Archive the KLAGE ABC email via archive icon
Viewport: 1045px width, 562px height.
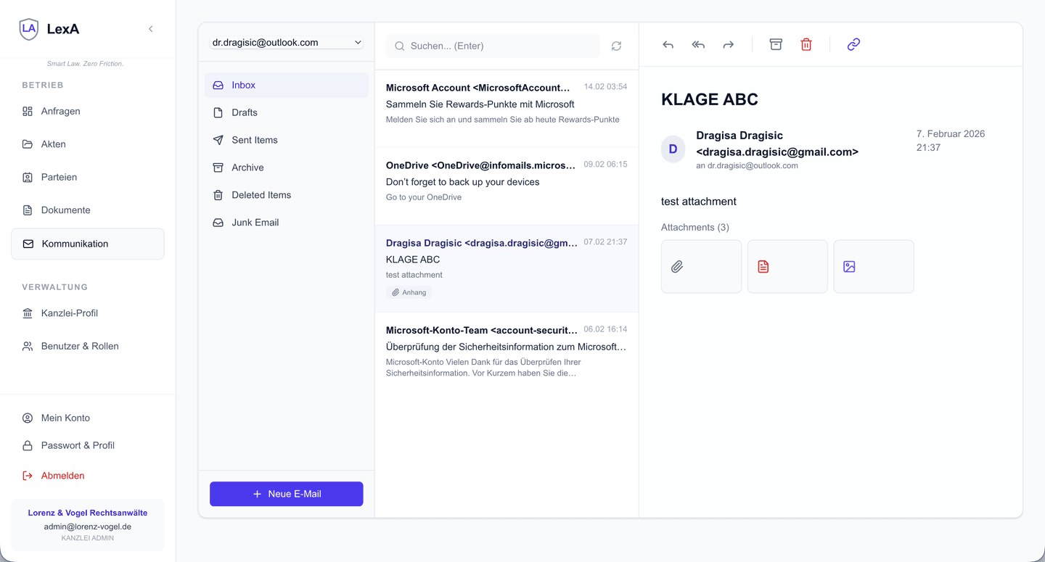(776, 44)
